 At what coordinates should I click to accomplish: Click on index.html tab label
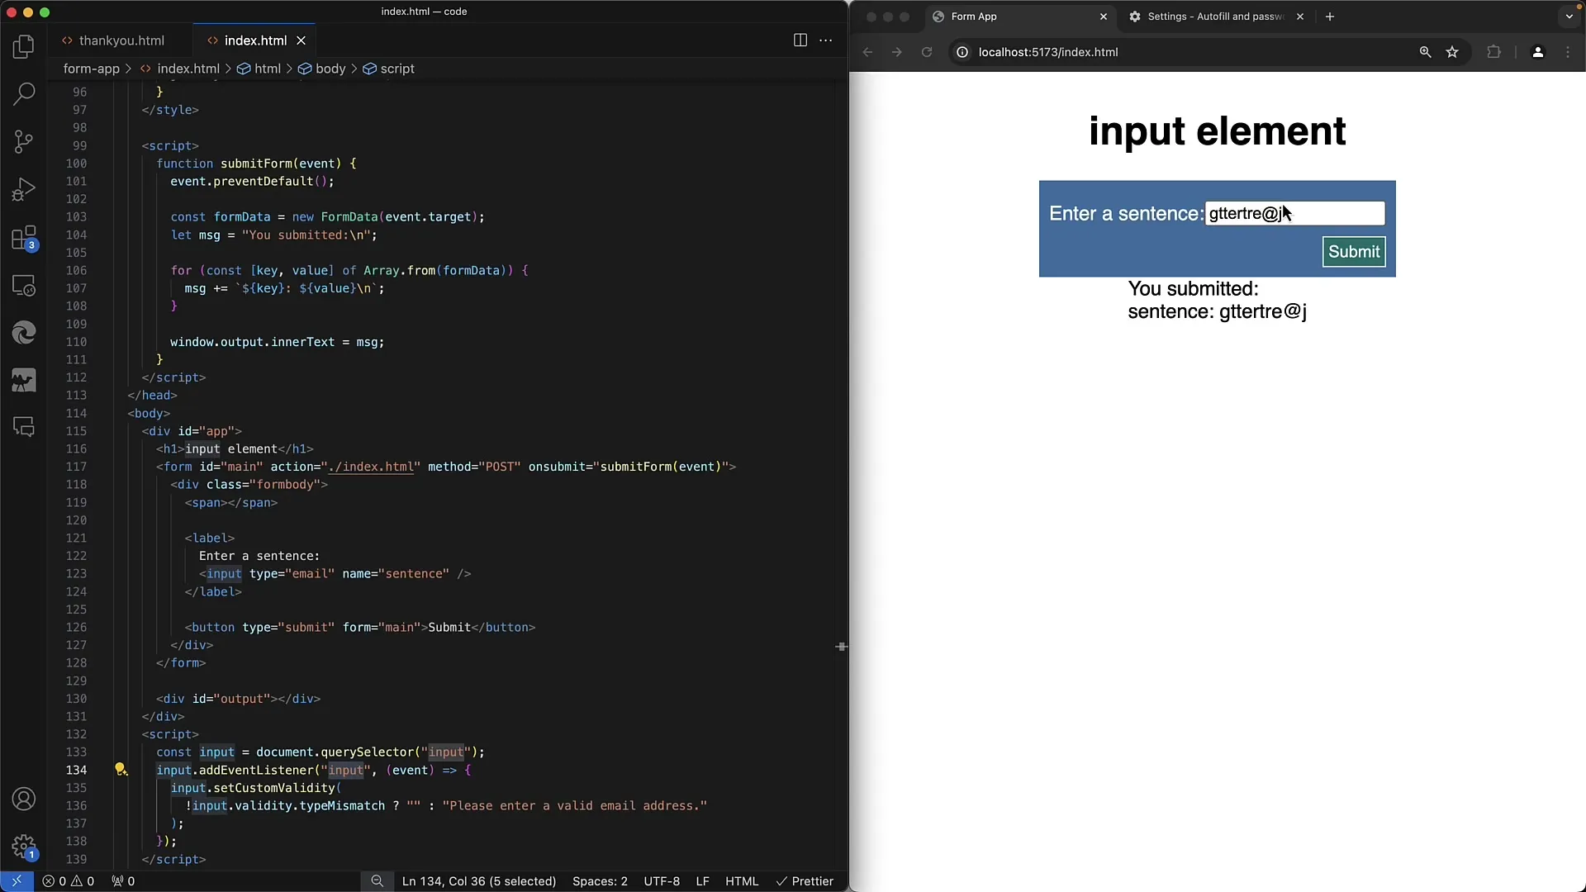click(255, 40)
